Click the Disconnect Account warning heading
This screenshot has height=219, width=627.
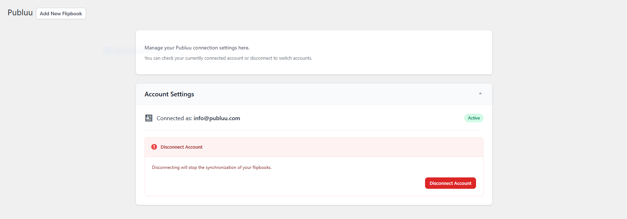pyautogui.click(x=181, y=147)
